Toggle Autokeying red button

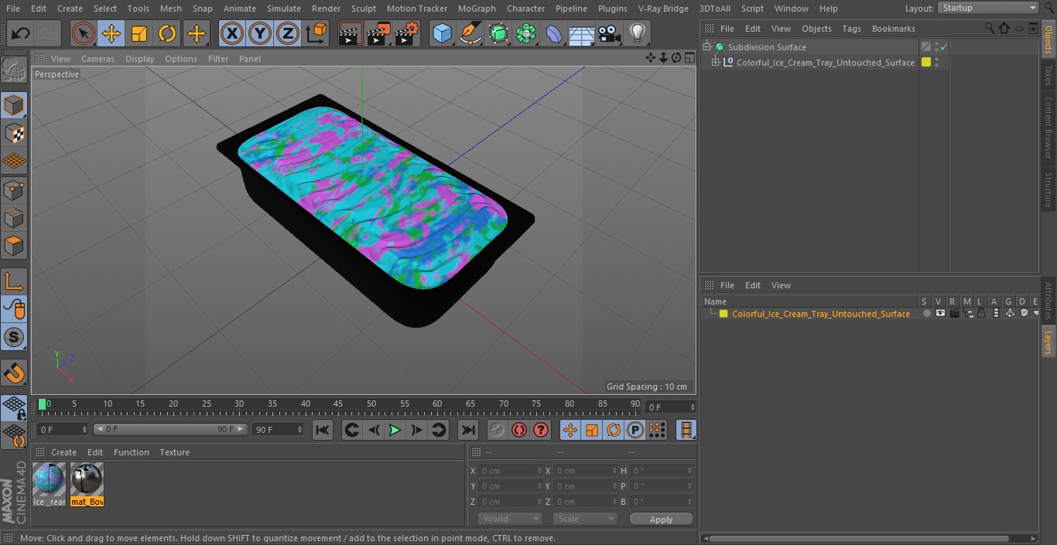519,430
